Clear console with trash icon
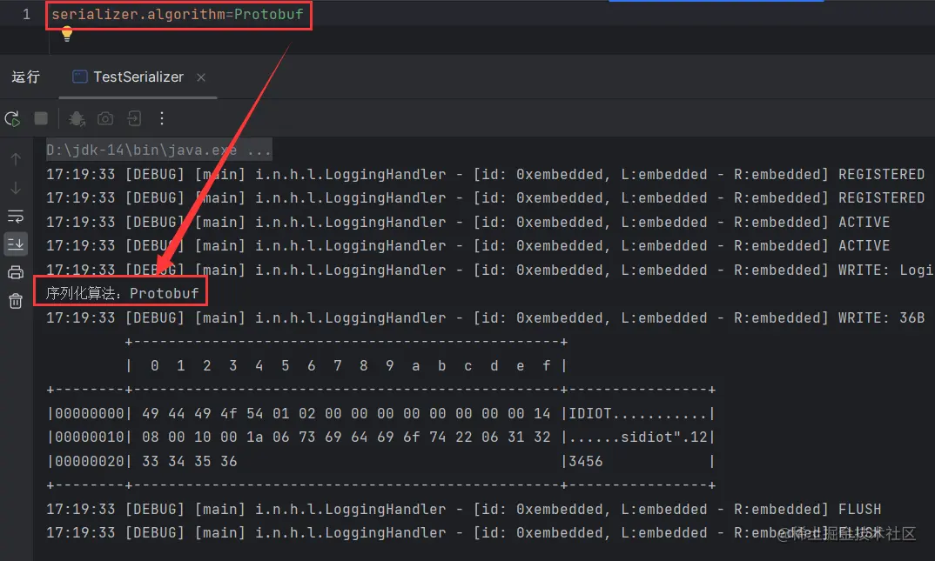The image size is (935, 561). pyautogui.click(x=16, y=301)
